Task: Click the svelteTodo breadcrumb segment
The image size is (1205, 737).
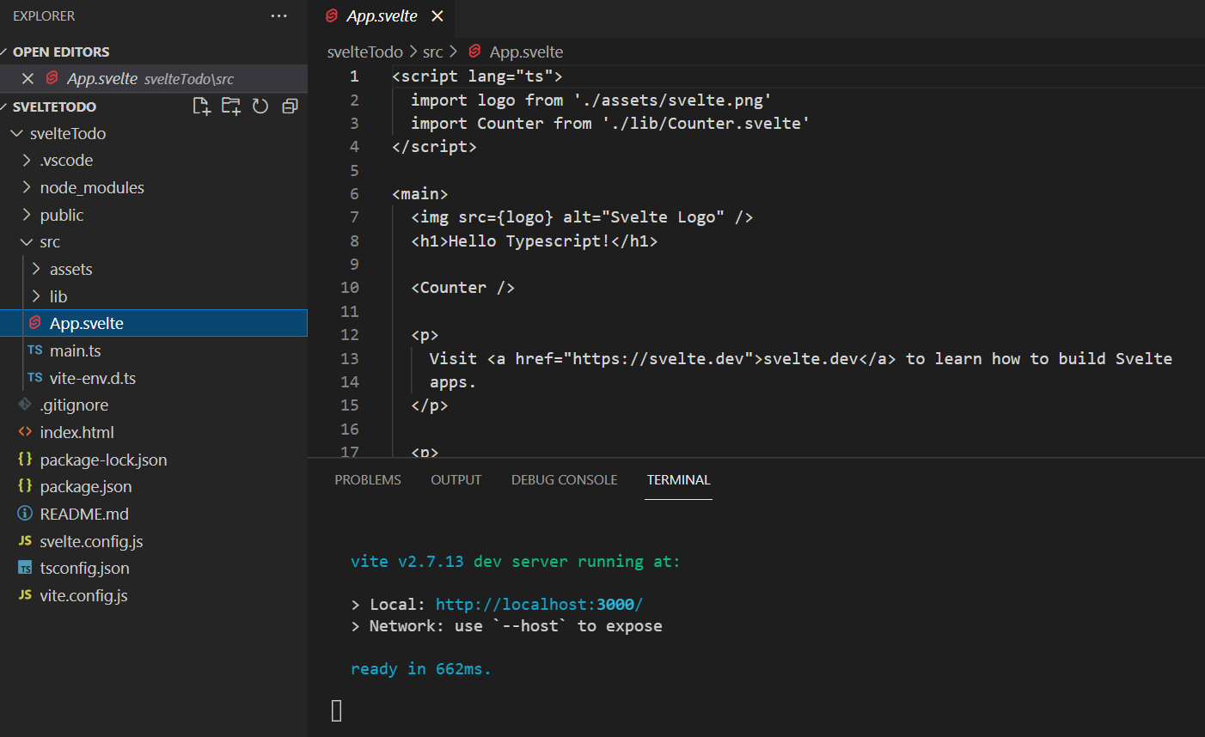Action: click(364, 52)
